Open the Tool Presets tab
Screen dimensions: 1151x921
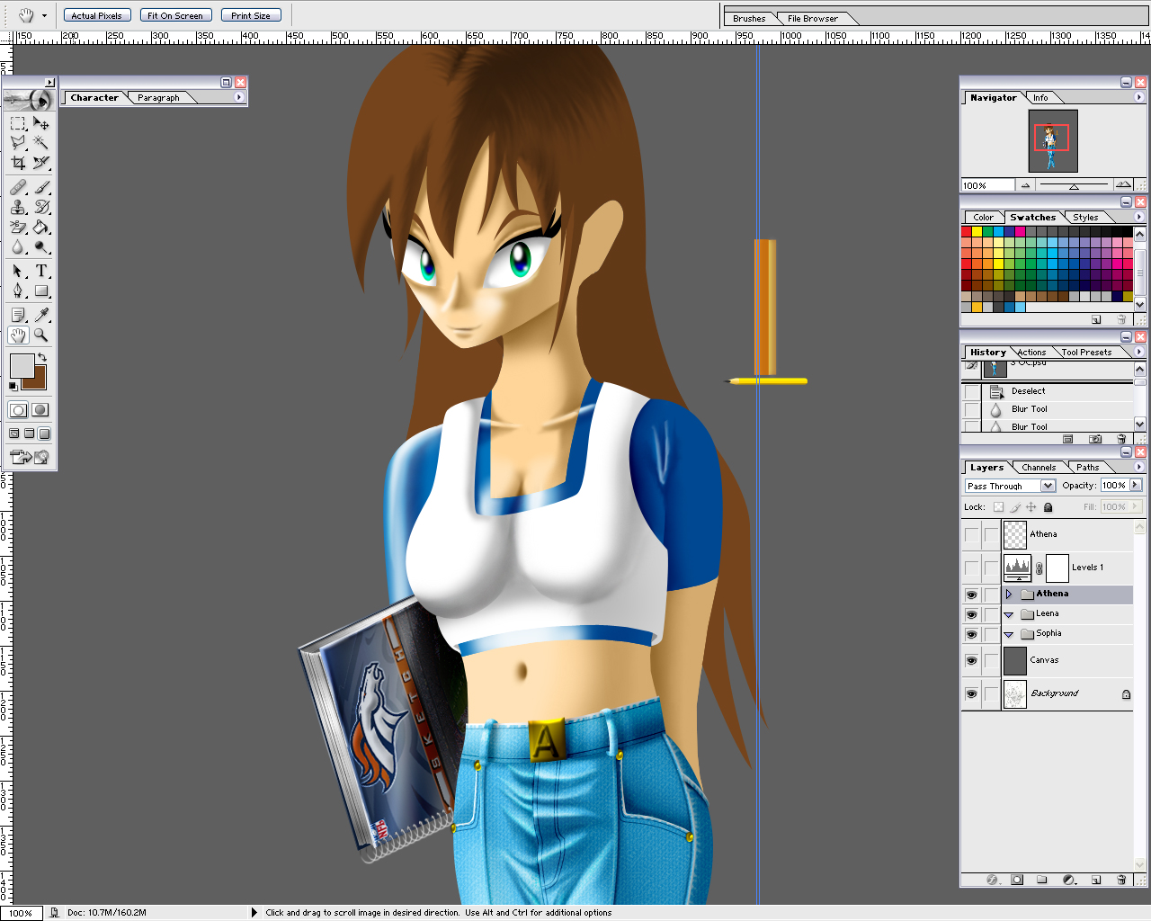[1086, 353]
